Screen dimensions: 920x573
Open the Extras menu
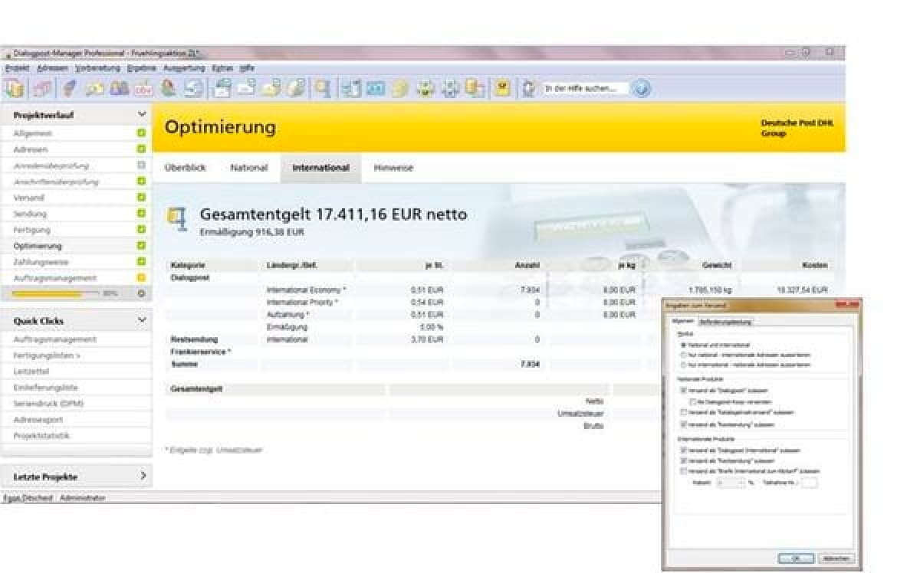pyautogui.click(x=222, y=68)
